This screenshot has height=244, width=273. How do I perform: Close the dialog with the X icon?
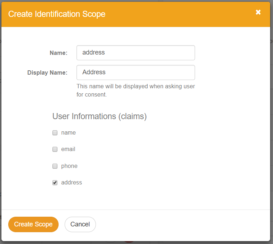(258, 12)
